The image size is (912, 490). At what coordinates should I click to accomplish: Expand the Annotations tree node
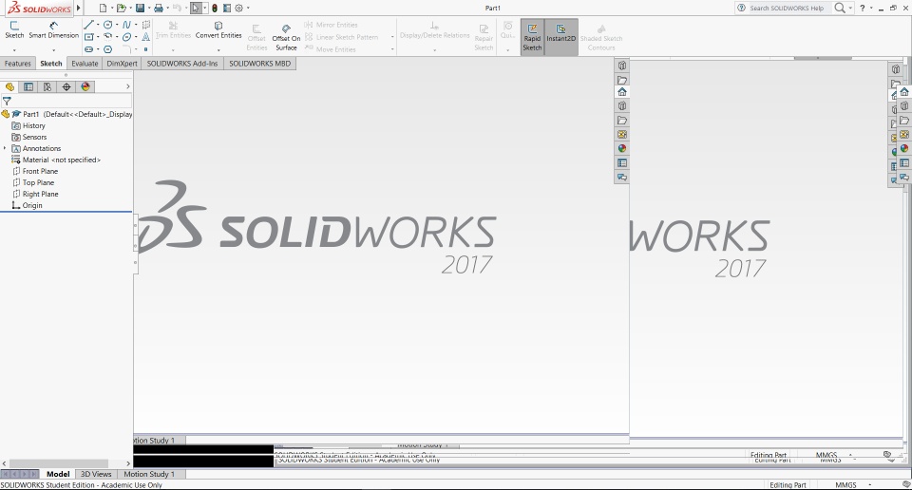6,148
